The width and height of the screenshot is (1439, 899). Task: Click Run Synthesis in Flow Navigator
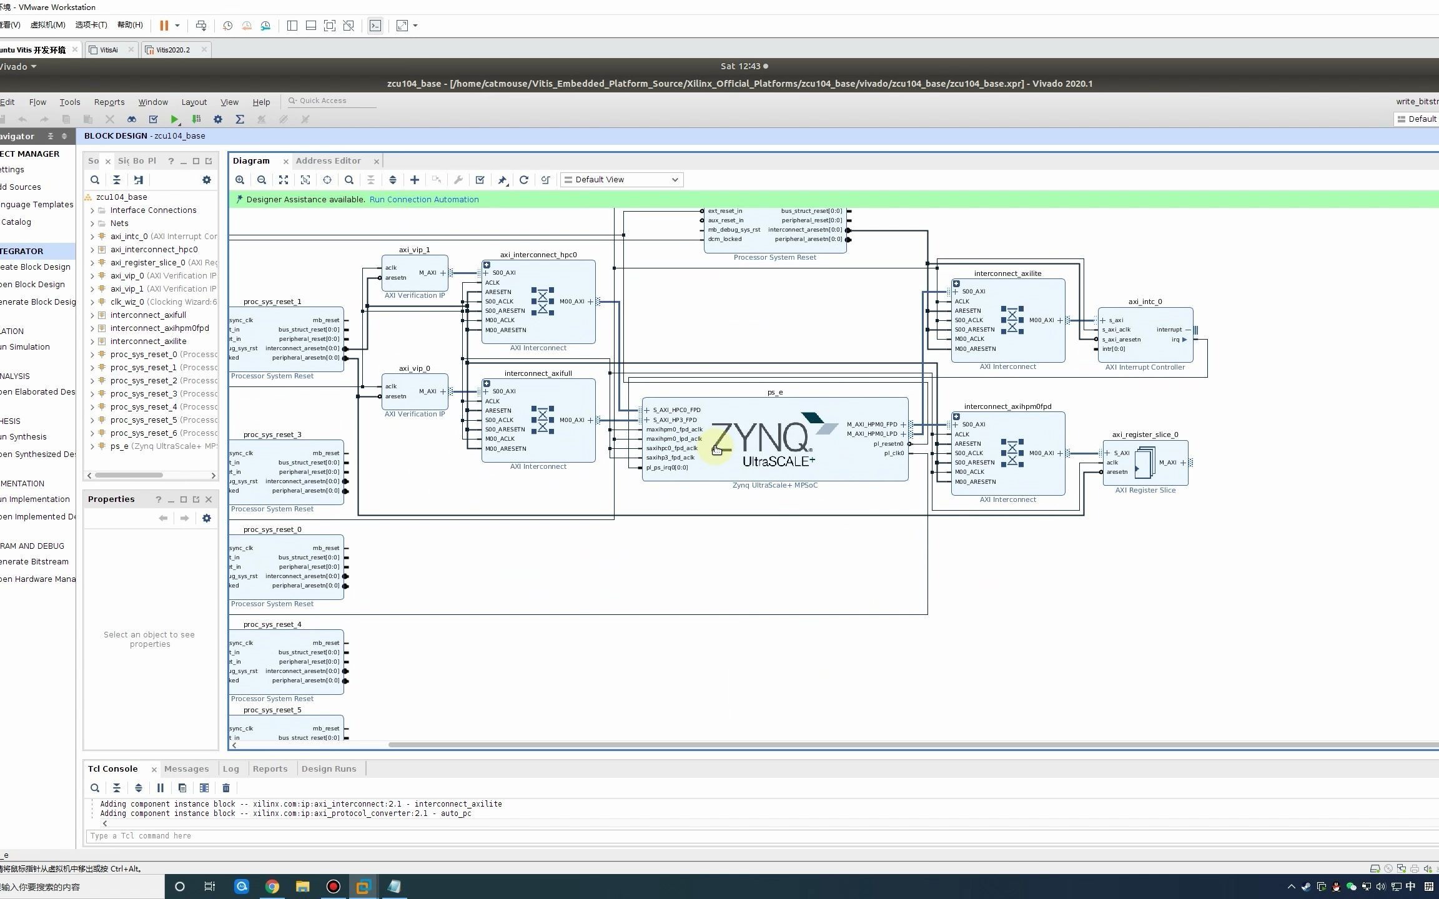tap(23, 437)
